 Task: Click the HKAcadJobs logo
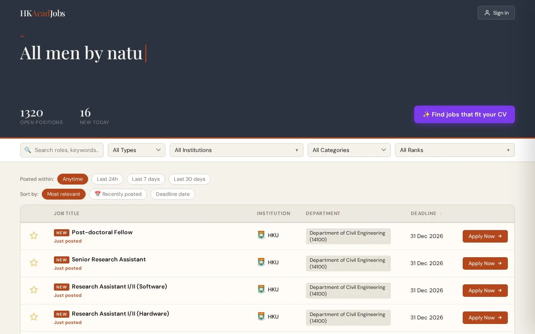tap(43, 13)
